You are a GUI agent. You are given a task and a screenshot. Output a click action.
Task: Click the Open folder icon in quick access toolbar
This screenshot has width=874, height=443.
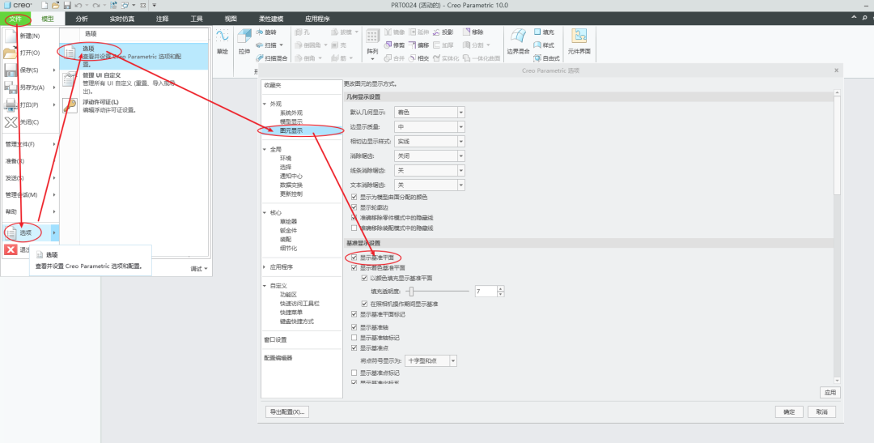pyautogui.click(x=55, y=5)
